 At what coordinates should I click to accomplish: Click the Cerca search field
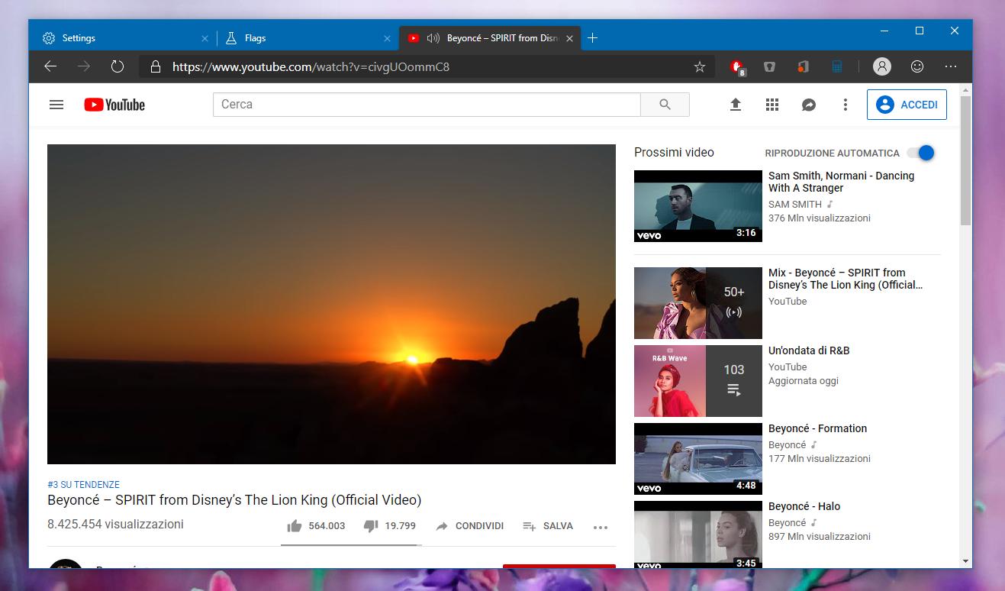point(427,105)
